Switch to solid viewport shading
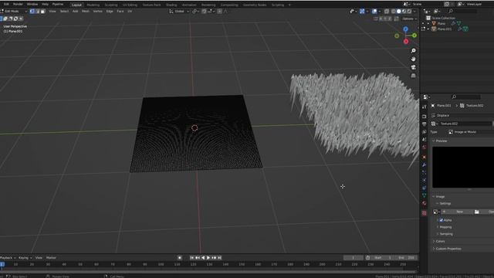 coord(398,12)
